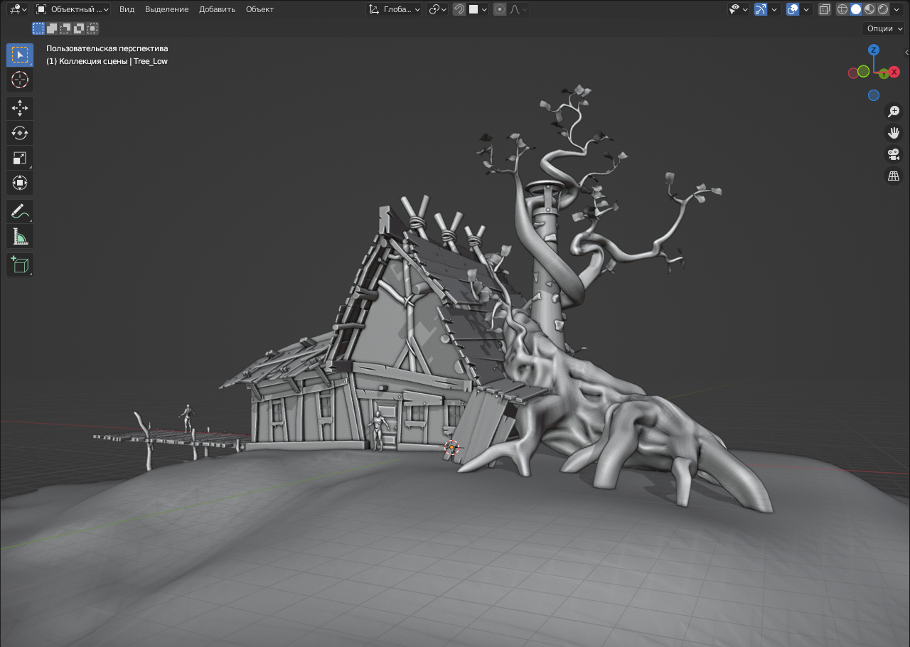This screenshot has width=910, height=647.
Task: Select the Measure tool
Action: (20, 236)
